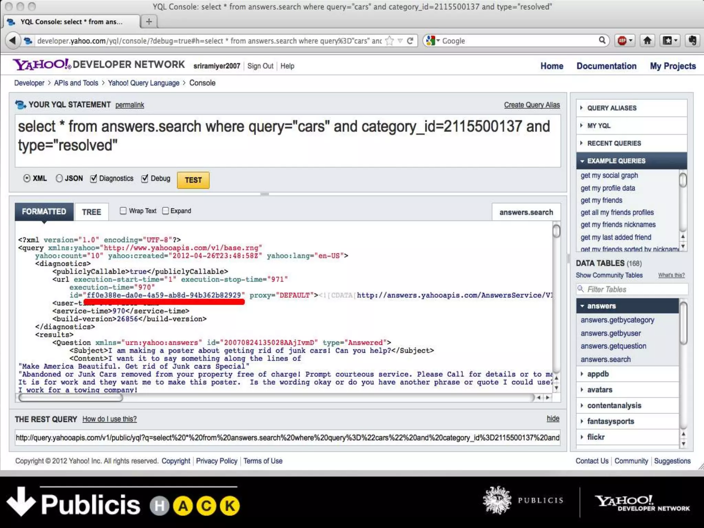Open a new browser tab

click(x=149, y=22)
